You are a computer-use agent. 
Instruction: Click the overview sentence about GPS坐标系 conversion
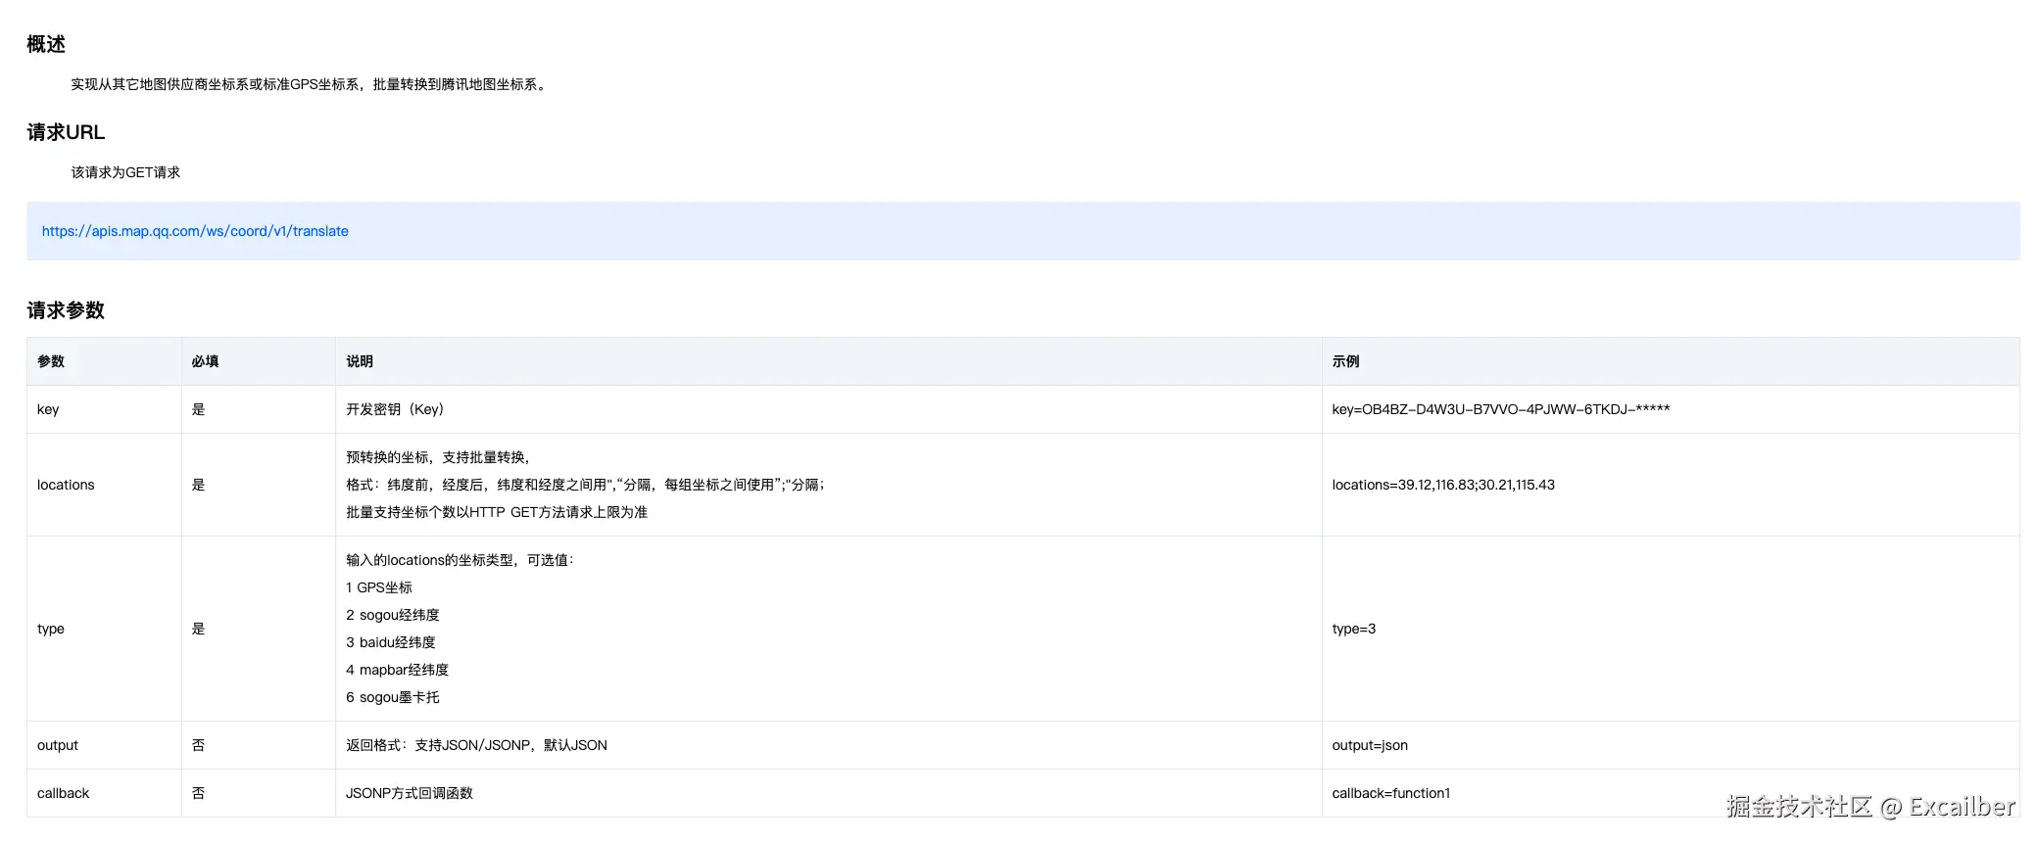point(309,84)
